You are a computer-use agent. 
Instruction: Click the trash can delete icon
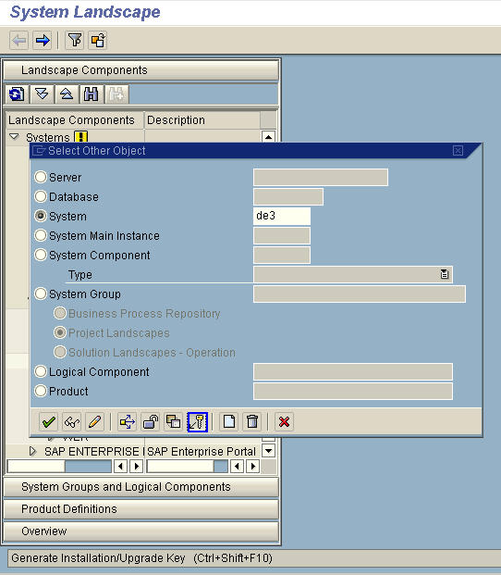(251, 421)
